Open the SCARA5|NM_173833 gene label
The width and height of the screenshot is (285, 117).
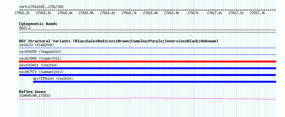tap(35, 96)
